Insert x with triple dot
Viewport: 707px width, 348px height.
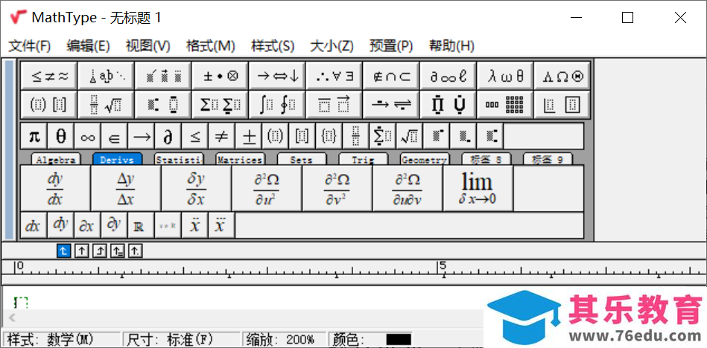pos(221,225)
